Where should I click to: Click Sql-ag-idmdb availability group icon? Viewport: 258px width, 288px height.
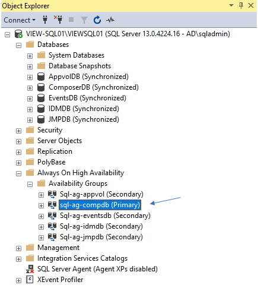coord(52,226)
